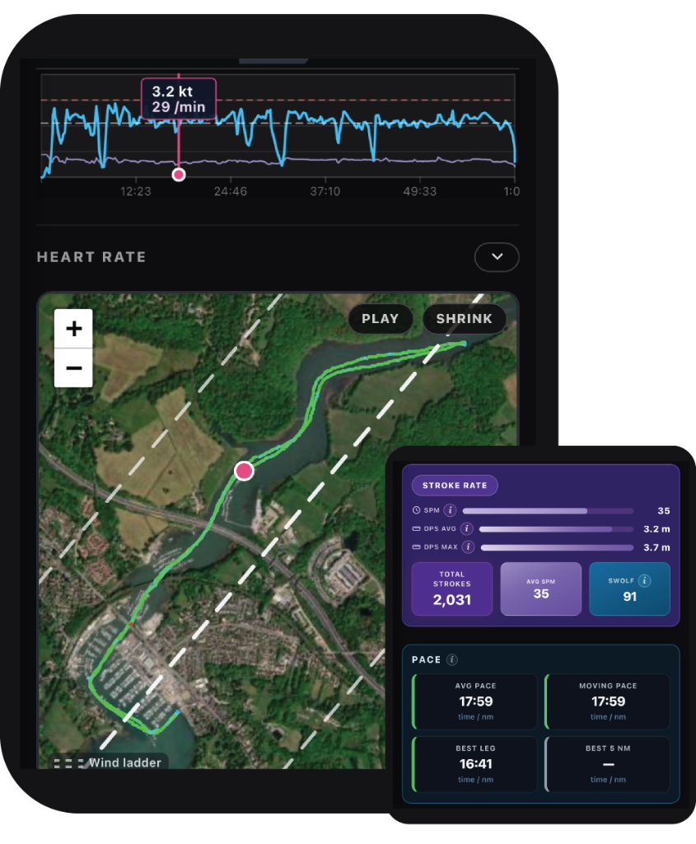Screen dimensions: 696x844
Task: Select the AVG SPM 35 card
Action: click(540, 588)
